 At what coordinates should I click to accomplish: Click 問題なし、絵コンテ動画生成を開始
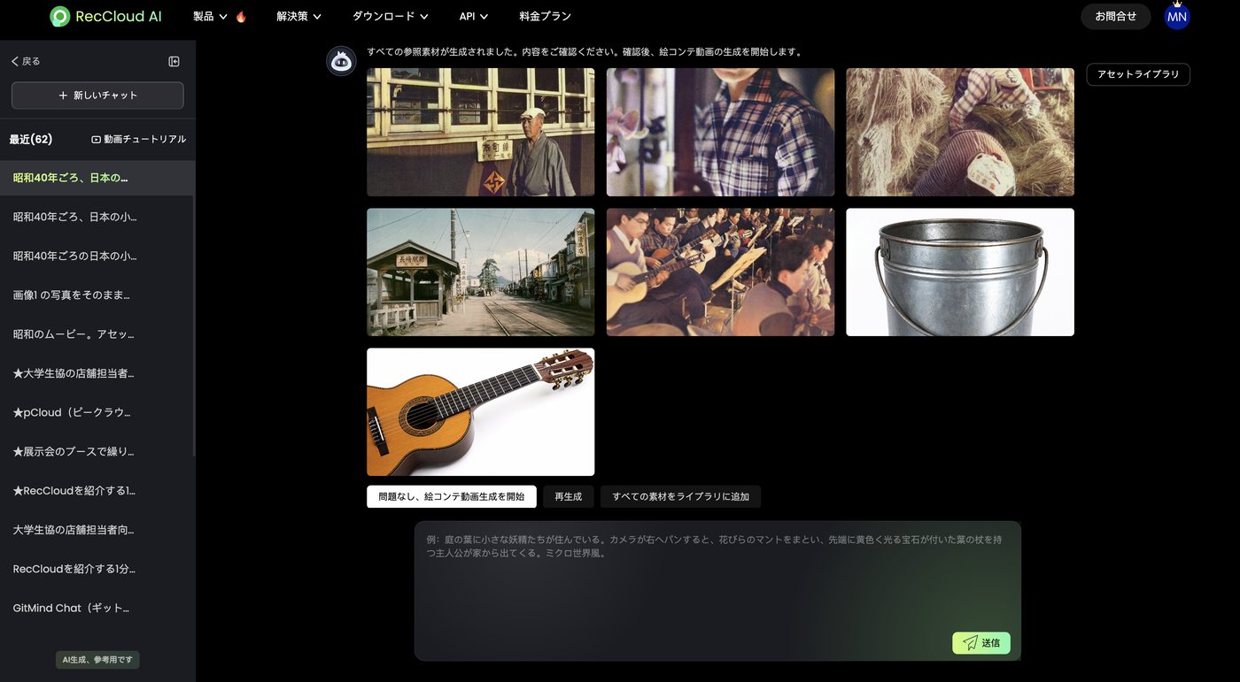pyautogui.click(x=452, y=496)
